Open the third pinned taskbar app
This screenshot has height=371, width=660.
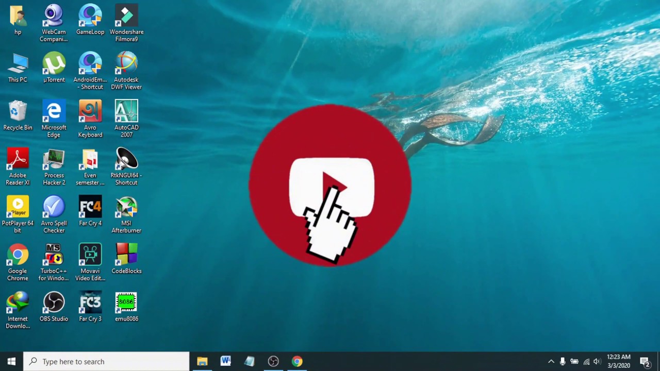tap(250, 361)
